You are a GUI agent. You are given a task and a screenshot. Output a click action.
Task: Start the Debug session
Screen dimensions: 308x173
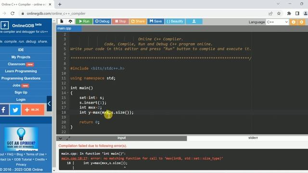pos(102,21)
